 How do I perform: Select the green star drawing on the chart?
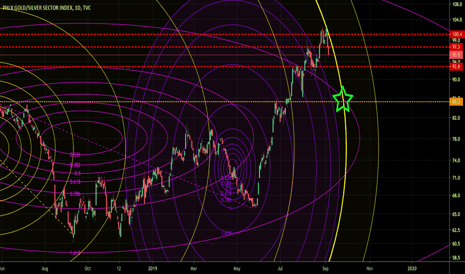click(x=343, y=99)
